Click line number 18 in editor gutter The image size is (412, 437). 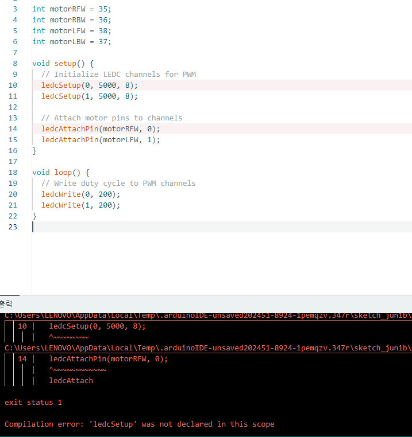[13, 173]
